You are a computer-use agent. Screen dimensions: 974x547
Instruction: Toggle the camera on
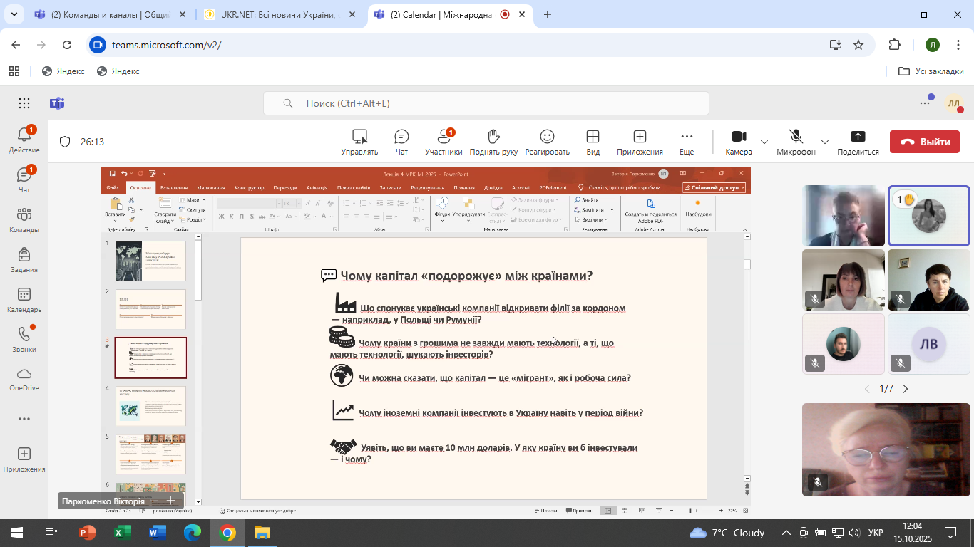pyautogui.click(x=739, y=141)
